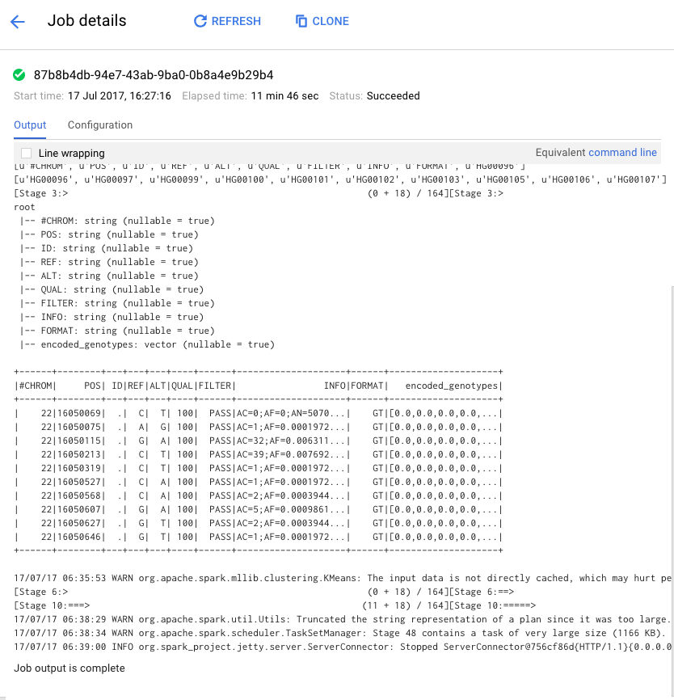Viewport: 674px width, 700px height.
Task: Click the circular refresh icon
Action: [200, 22]
